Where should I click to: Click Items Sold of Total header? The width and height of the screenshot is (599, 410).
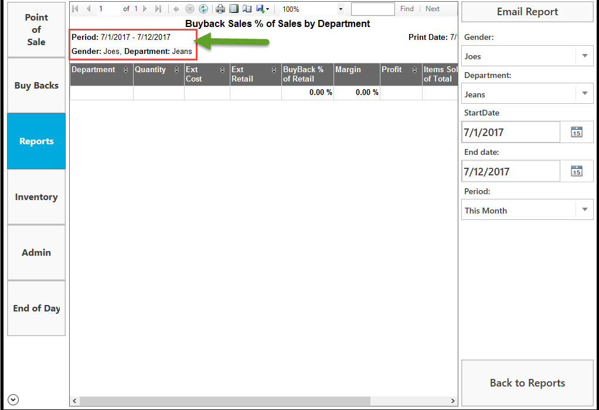pyautogui.click(x=440, y=74)
